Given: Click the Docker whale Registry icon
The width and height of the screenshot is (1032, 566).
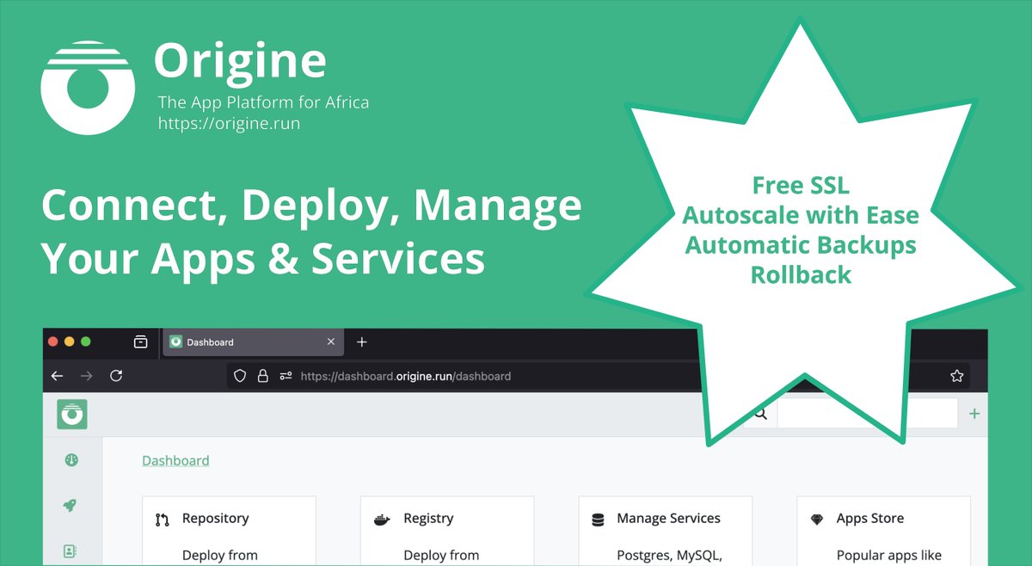Looking at the screenshot, I should (x=382, y=520).
